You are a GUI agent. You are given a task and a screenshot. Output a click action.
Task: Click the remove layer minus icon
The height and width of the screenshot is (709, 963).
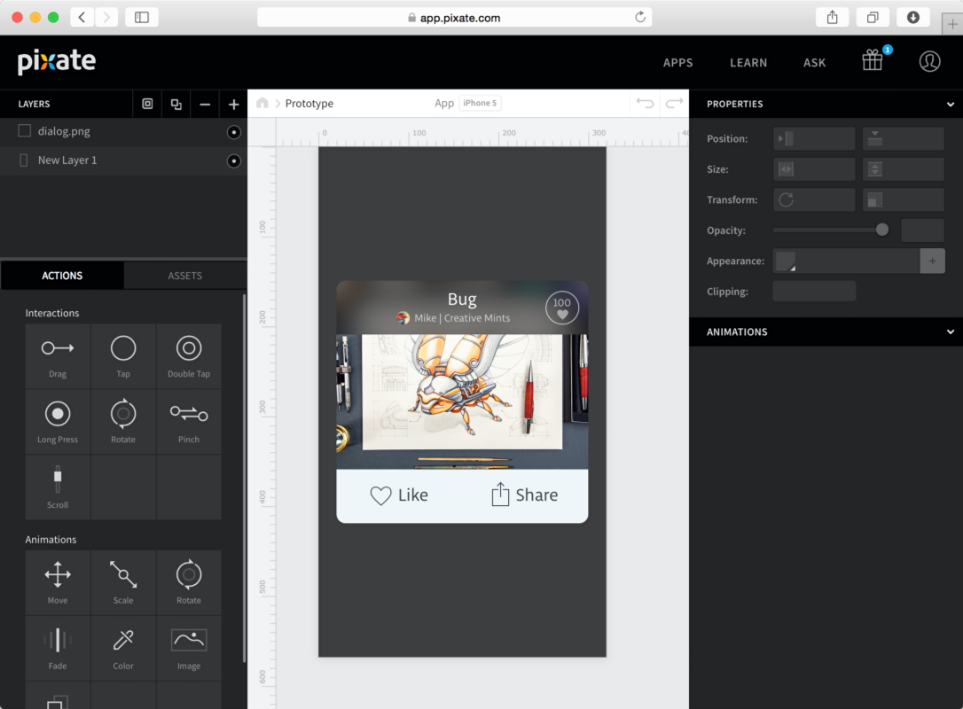pos(205,105)
